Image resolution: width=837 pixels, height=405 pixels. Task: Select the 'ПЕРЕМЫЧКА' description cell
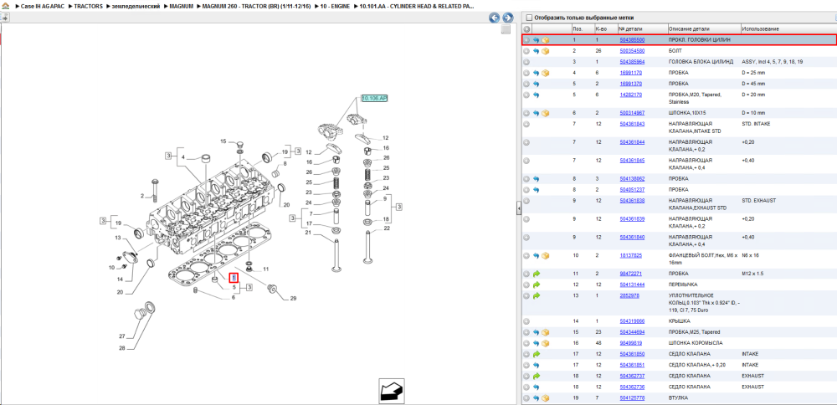[x=683, y=285]
